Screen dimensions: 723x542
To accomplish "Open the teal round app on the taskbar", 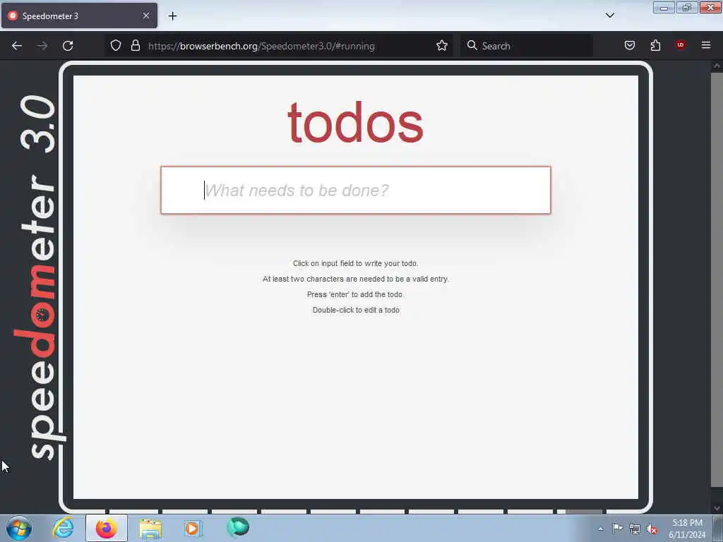I will coord(238,527).
